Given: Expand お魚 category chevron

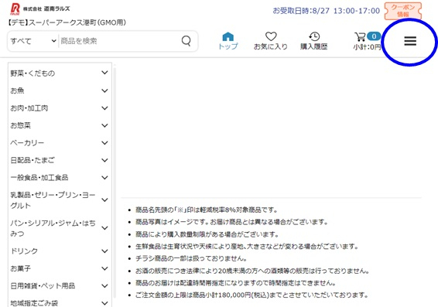Looking at the screenshot, I should [x=104, y=90].
